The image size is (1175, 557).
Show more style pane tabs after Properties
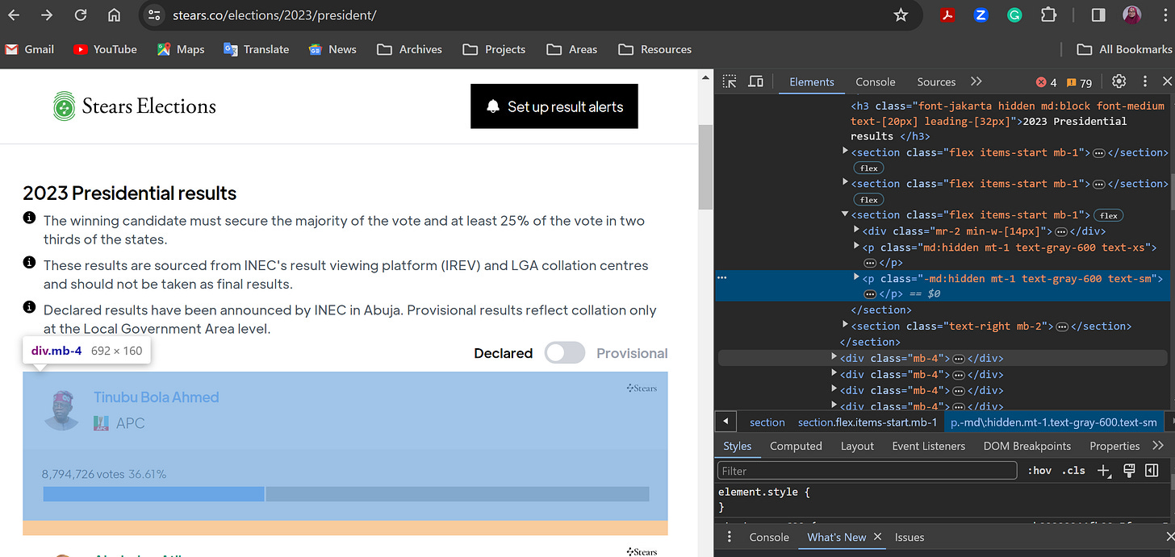click(1158, 446)
